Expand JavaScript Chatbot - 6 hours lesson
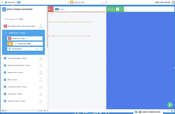Viewport: 175px width, 114px height. [17, 87]
